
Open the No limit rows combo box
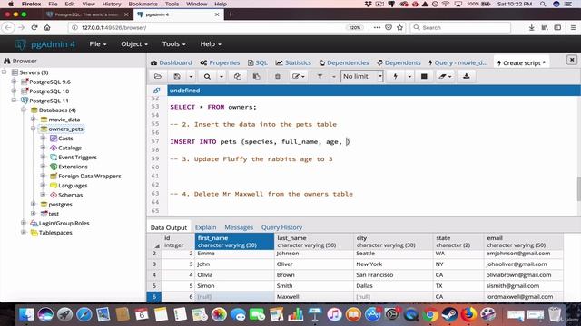coord(361,76)
